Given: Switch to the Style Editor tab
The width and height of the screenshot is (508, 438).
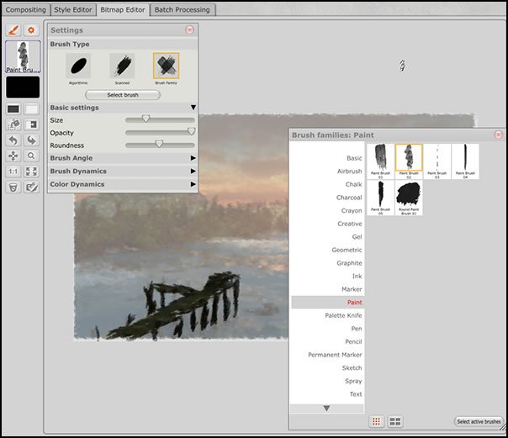Looking at the screenshot, I should pos(73,10).
